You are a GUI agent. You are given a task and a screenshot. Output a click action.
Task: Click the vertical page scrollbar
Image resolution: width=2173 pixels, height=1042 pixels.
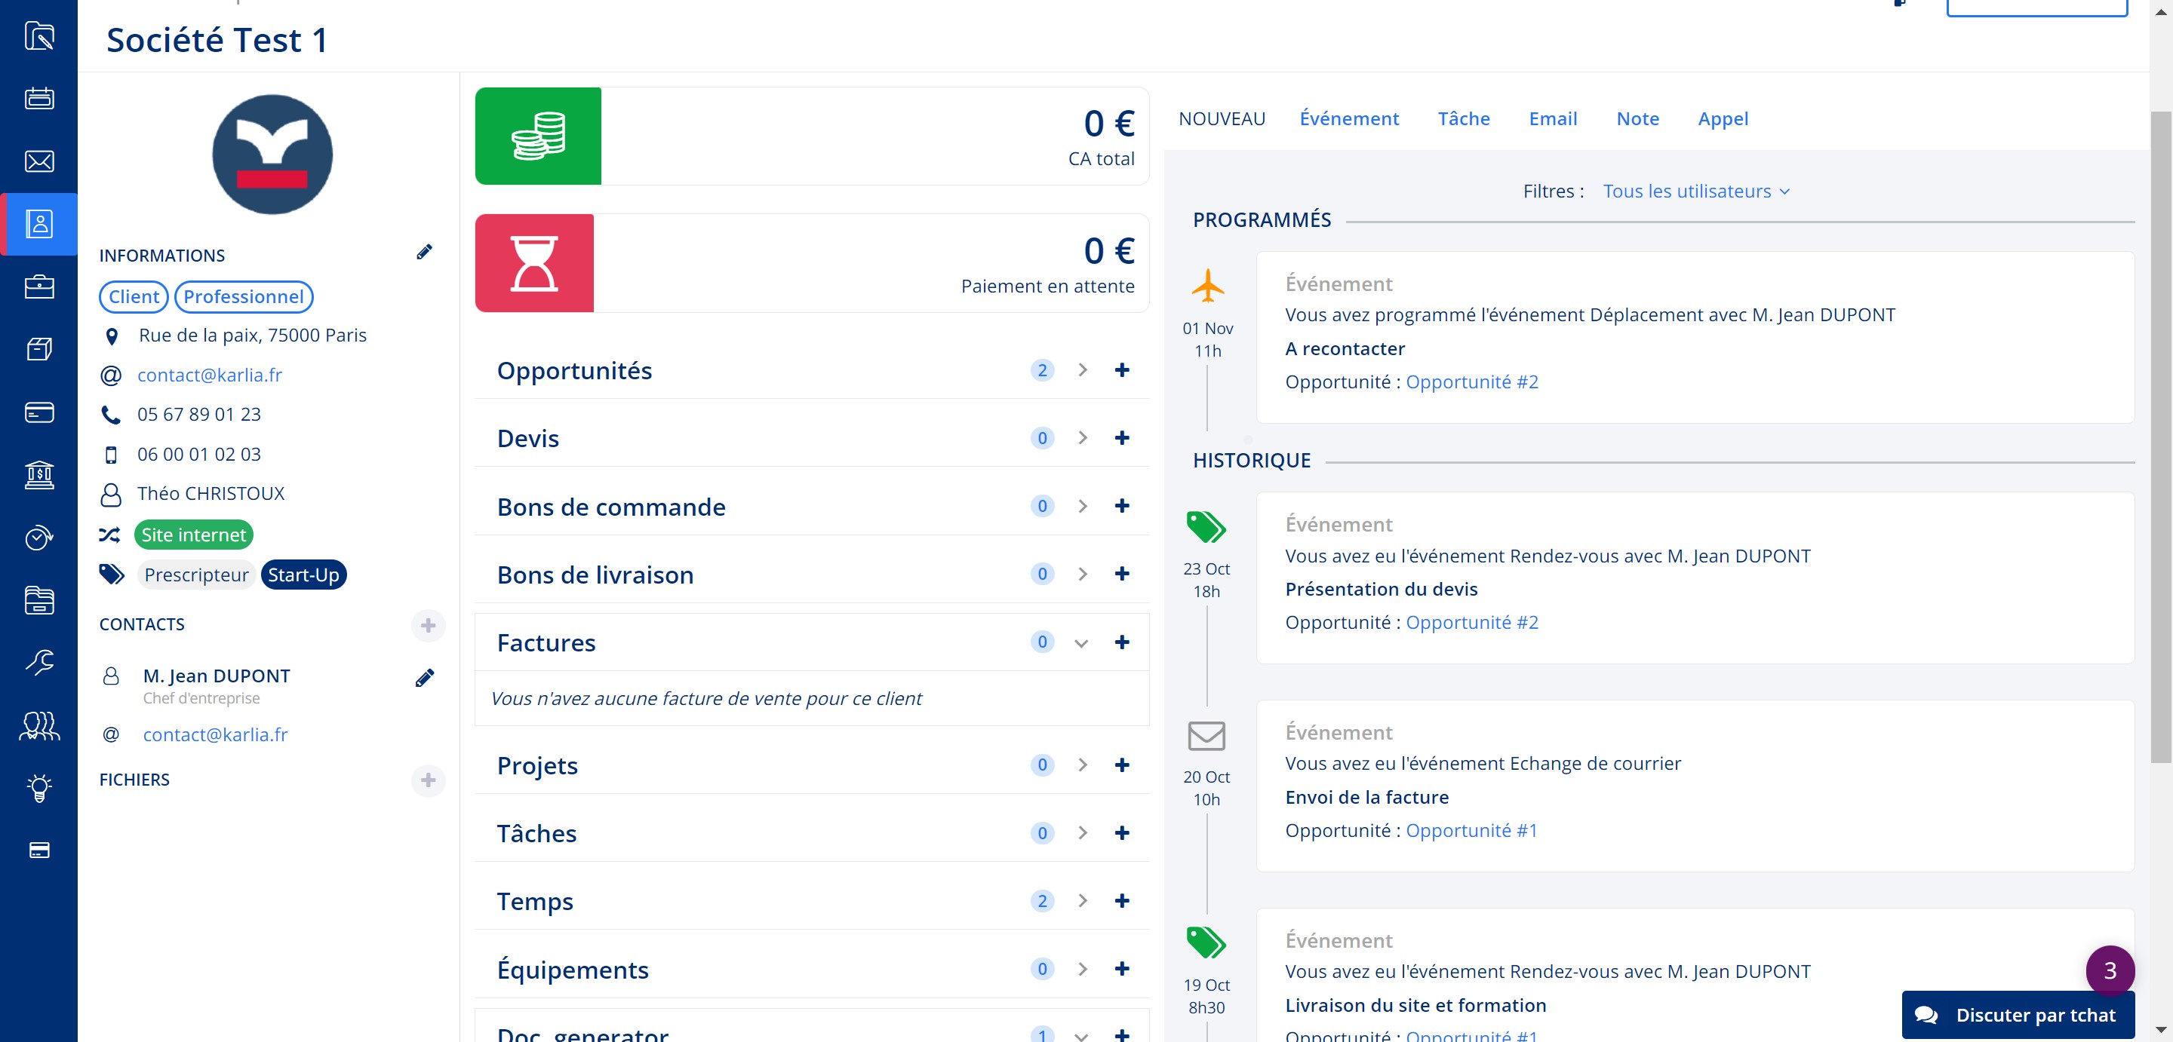tap(2160, 438)
